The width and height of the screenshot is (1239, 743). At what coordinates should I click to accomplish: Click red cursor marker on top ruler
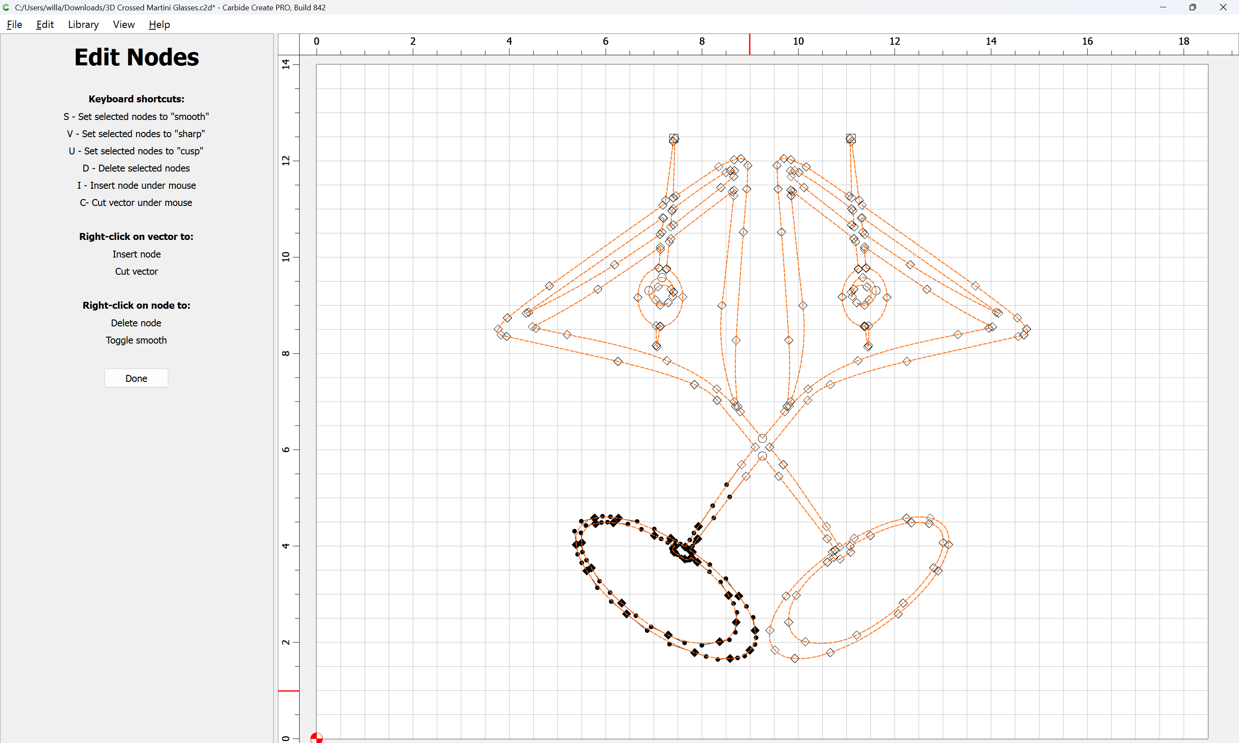pos(750,44)
